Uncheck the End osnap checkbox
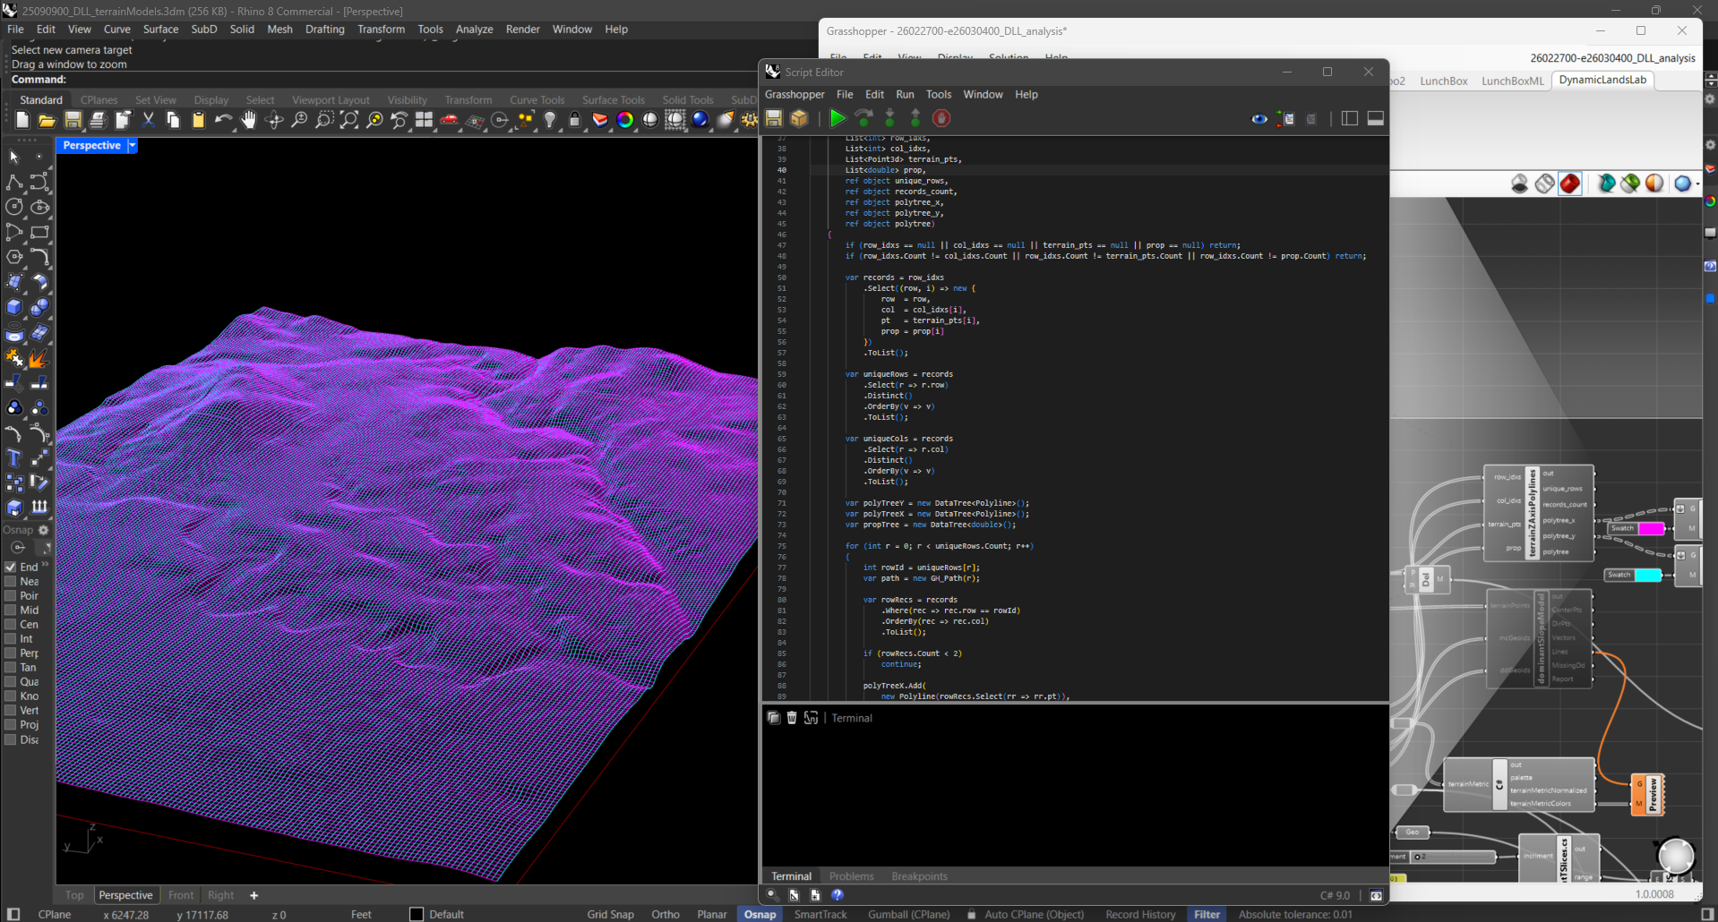The height and width of the screenshot is (922, 1718). (x=11, y=567)
